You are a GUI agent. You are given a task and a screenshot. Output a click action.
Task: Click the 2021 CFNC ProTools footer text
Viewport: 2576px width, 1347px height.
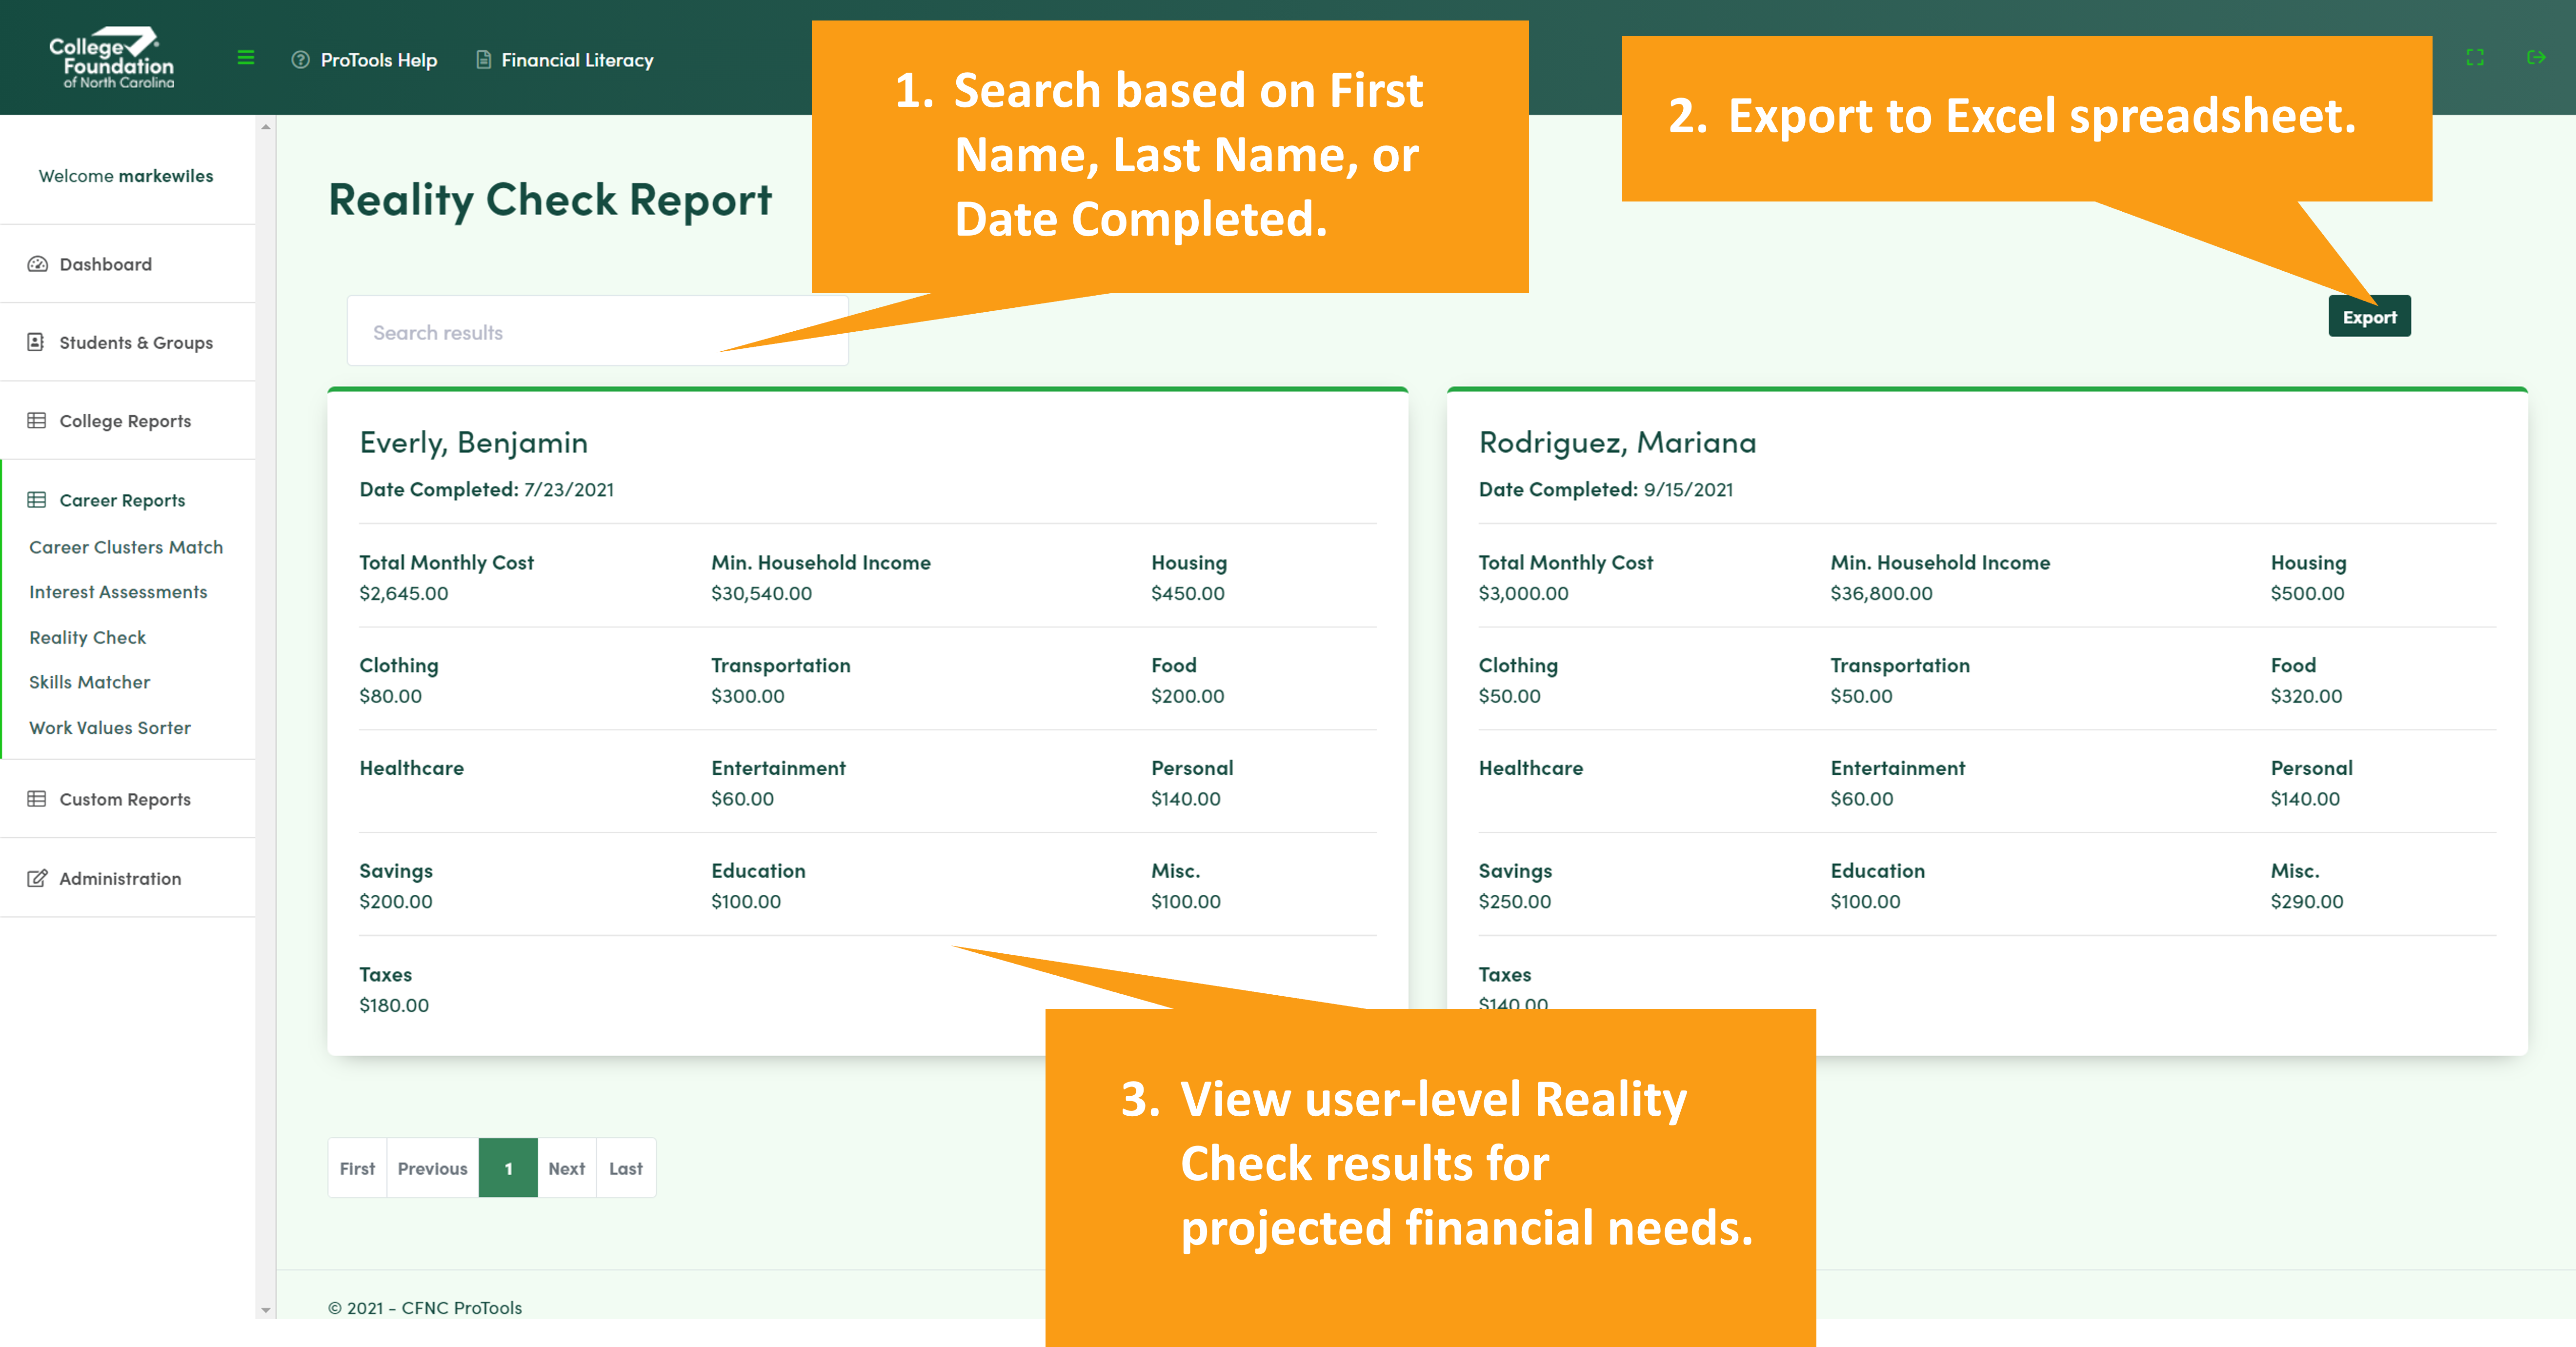pos(425,1307)
